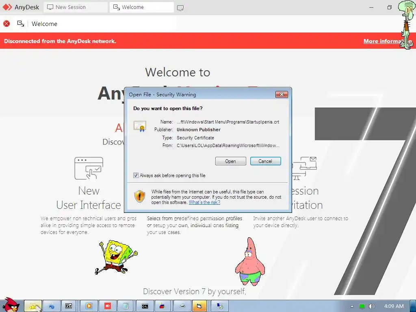The height and width of the screenshot is (312, 416).
Task: Minimize the AnyDesk window
Action: point(371,7)
